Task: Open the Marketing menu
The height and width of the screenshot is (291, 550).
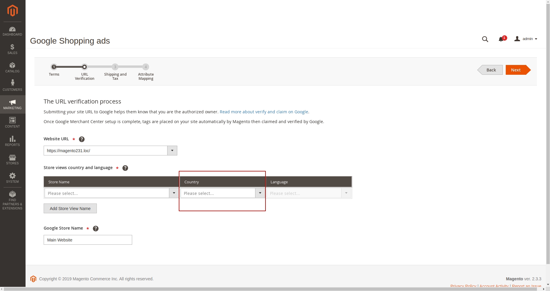Action: pos(12,104)
